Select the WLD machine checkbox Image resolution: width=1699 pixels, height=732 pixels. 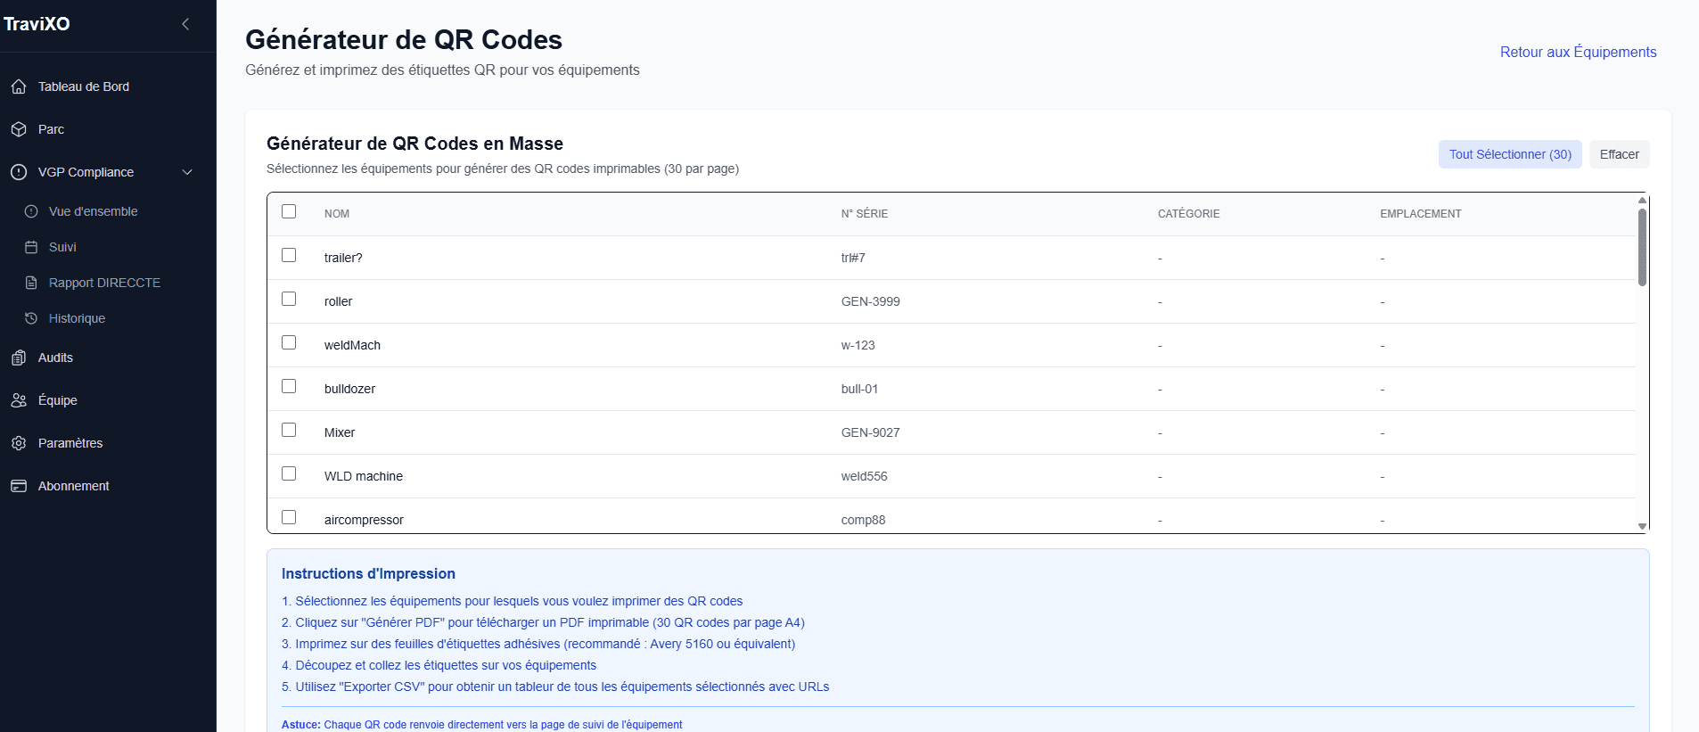[289, 473]
